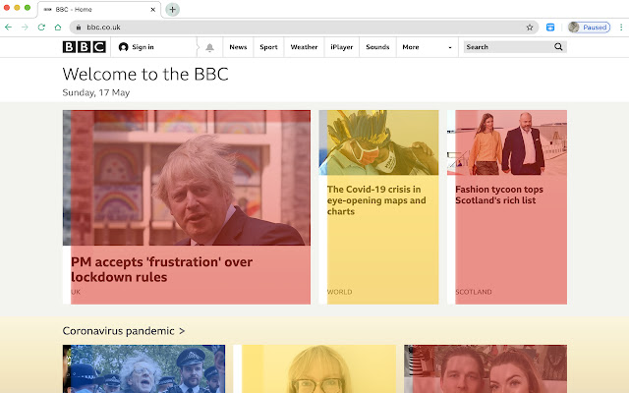
Task: Open the Covid-19 crisis maps and charts story
Action: pos(376,200)
